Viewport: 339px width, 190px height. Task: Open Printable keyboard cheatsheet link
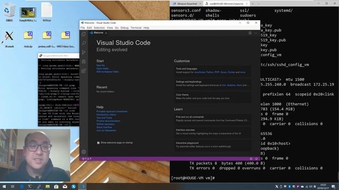point(112,111)
